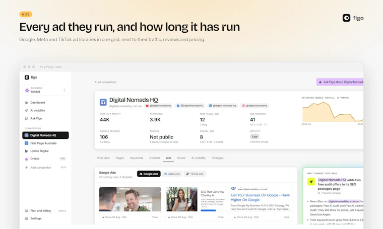Open the Orkkid business switcher dropdown
This screenshot has width=383, height=229.
(45, 90)
